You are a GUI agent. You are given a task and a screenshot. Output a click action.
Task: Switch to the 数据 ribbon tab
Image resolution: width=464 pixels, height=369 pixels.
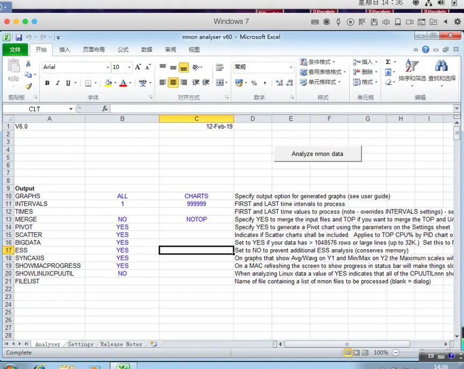point(147,50)
